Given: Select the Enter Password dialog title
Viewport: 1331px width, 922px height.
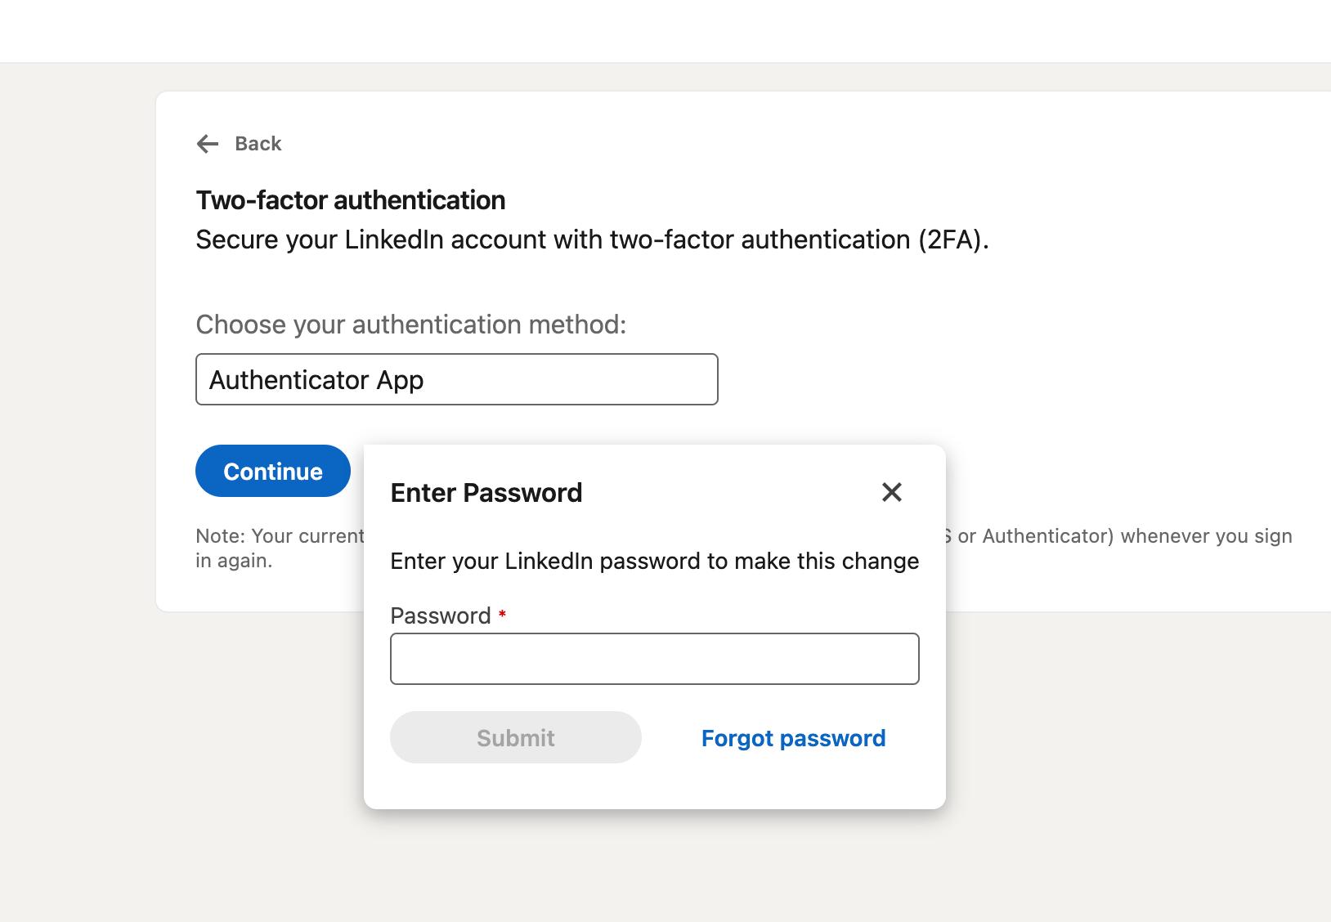Looking at the screenshot, I should pyautogui.click(x=486, y=492).
